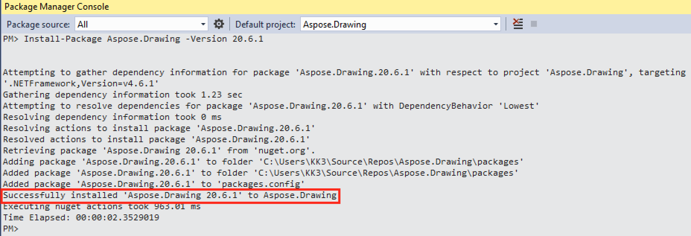
Task: Select the Aspose.Drawing default project combo box
Action: [401, 24]
